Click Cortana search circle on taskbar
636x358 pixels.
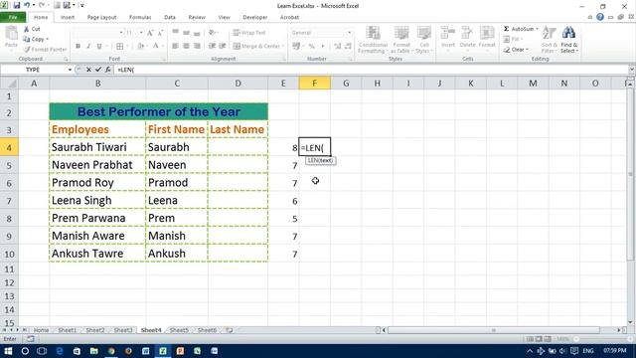(25, 351)
